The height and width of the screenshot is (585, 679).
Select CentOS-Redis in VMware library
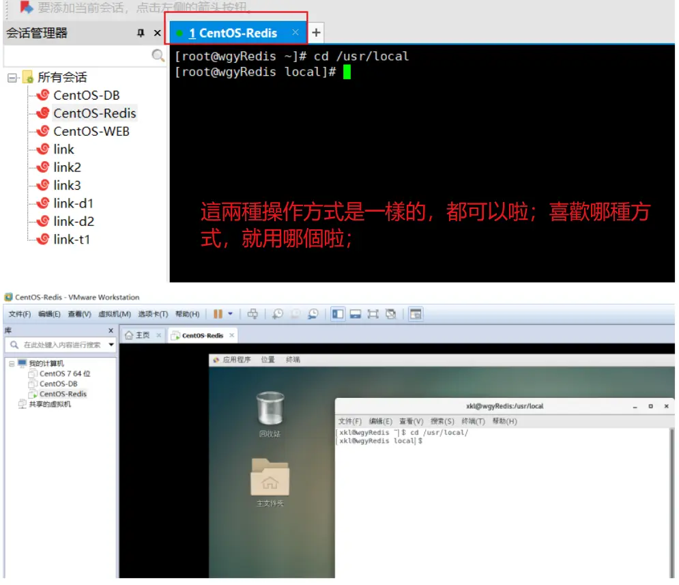pos(63,394)
